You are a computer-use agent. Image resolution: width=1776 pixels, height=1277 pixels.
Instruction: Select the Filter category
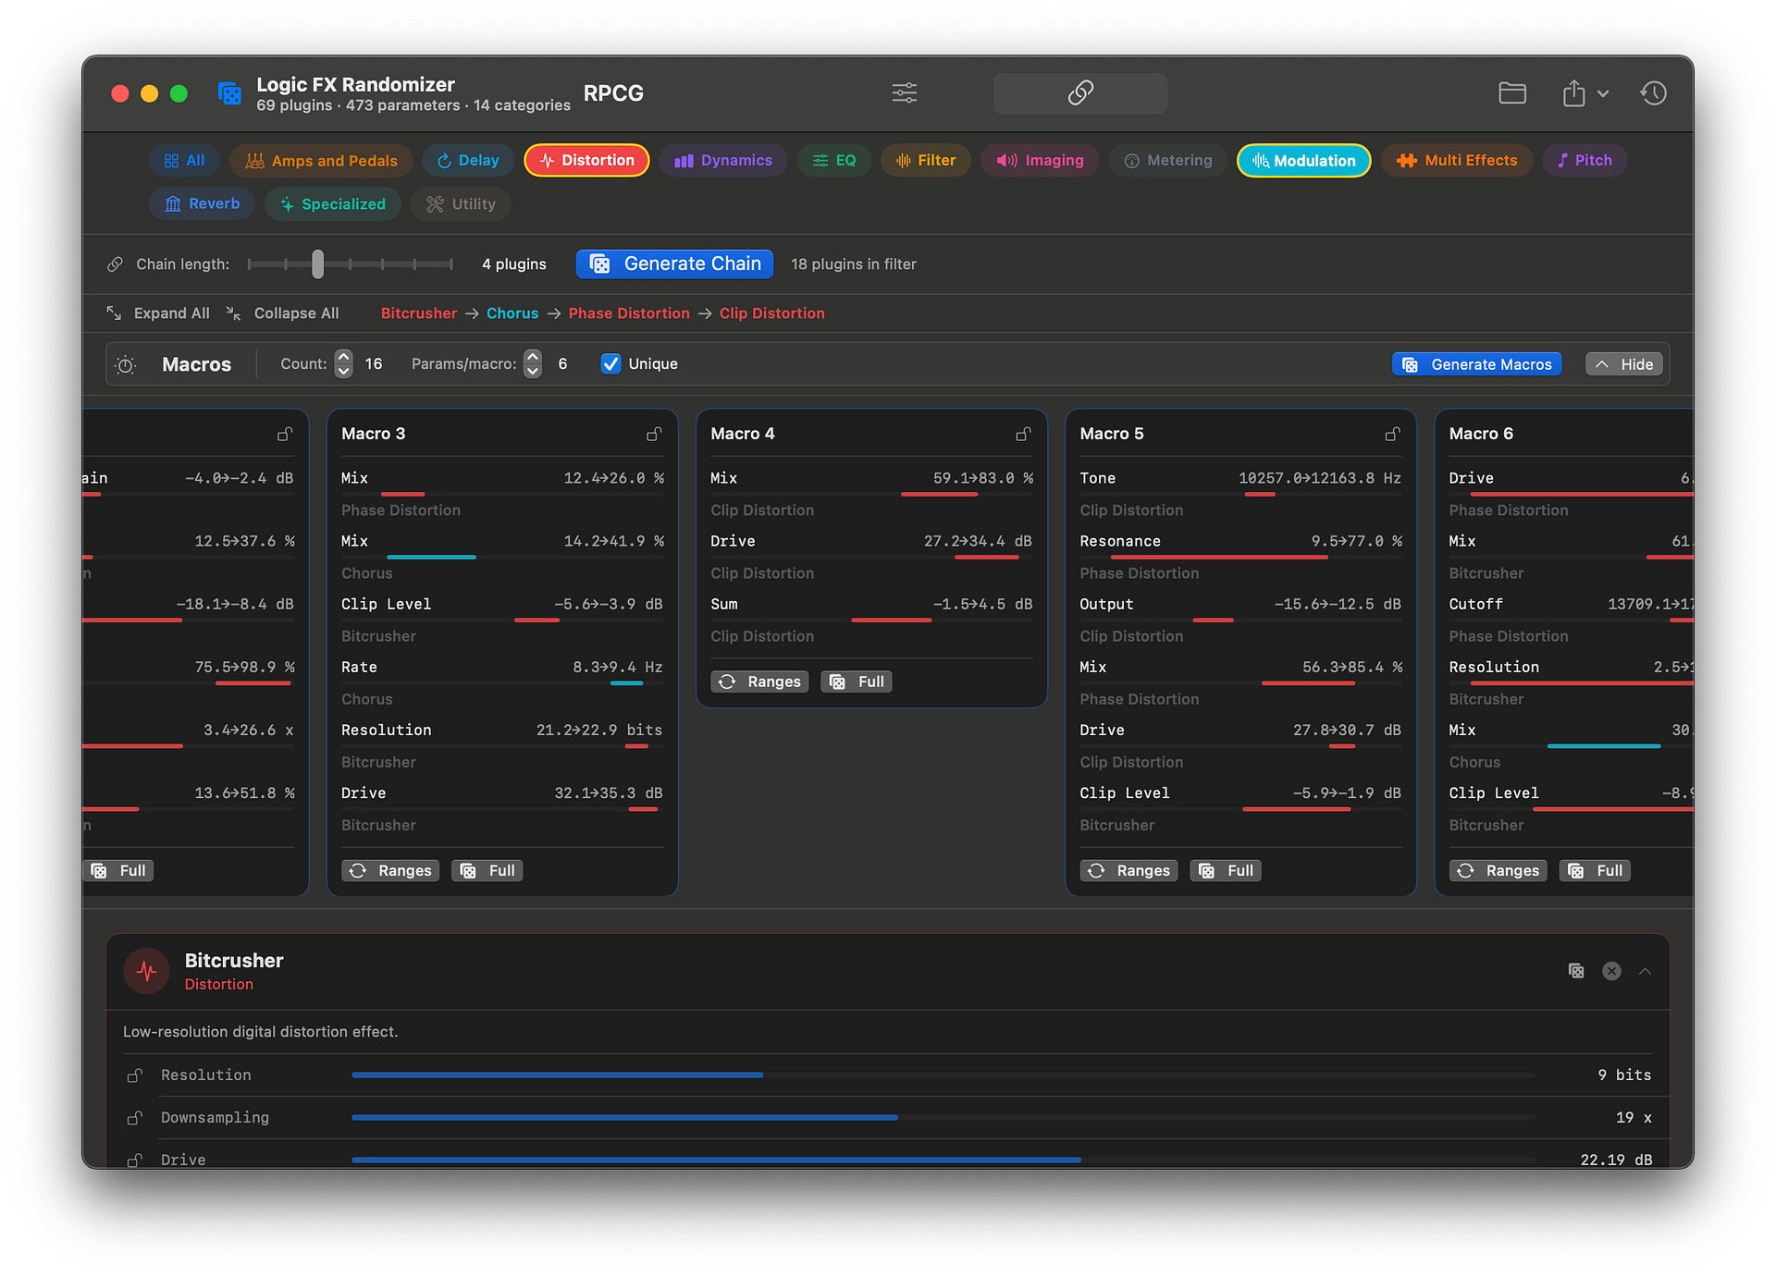tap(925, 160)
